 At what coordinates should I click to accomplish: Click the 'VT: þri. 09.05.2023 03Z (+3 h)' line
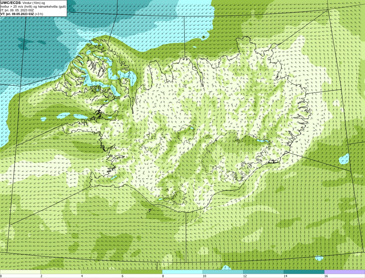(x=22, y=14)
